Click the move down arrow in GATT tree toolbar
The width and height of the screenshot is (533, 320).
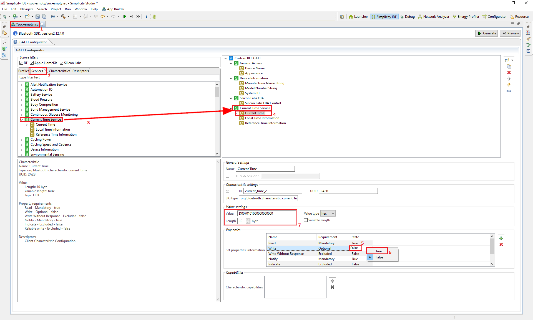coord(509,85)
